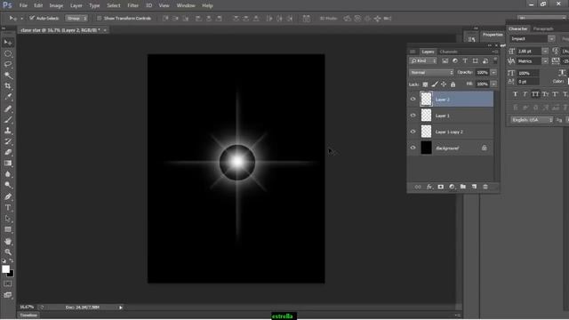
Task: Click the layer Opacity value field
Action: click(482, 73)
